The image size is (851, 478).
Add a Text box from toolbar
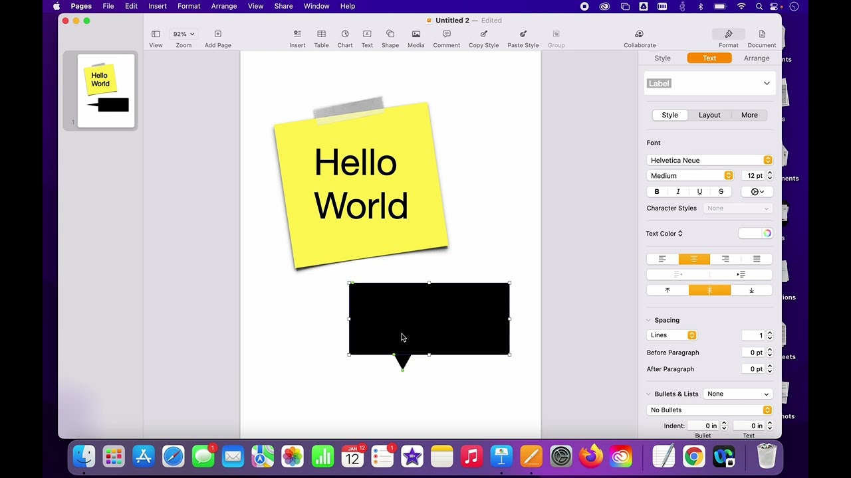coord(367,39)
